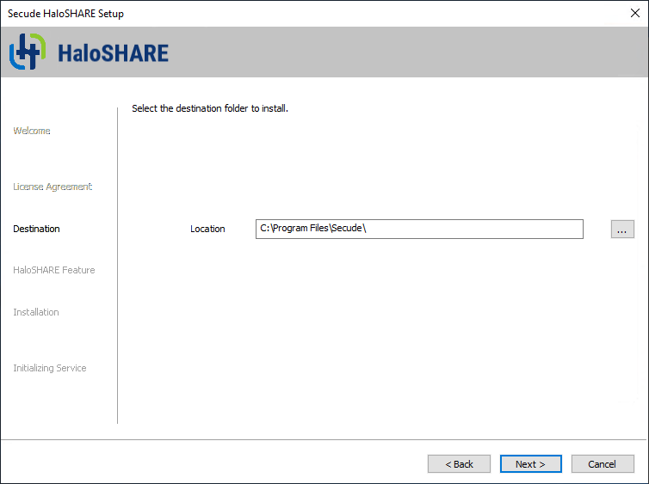Select the Initializing Service step
The width and height of the screenshot is (649, 484).
coord(50,368)
